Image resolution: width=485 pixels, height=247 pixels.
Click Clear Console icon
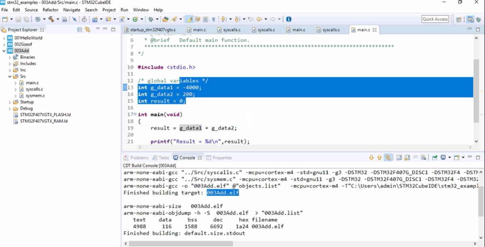tap(424, 157)
